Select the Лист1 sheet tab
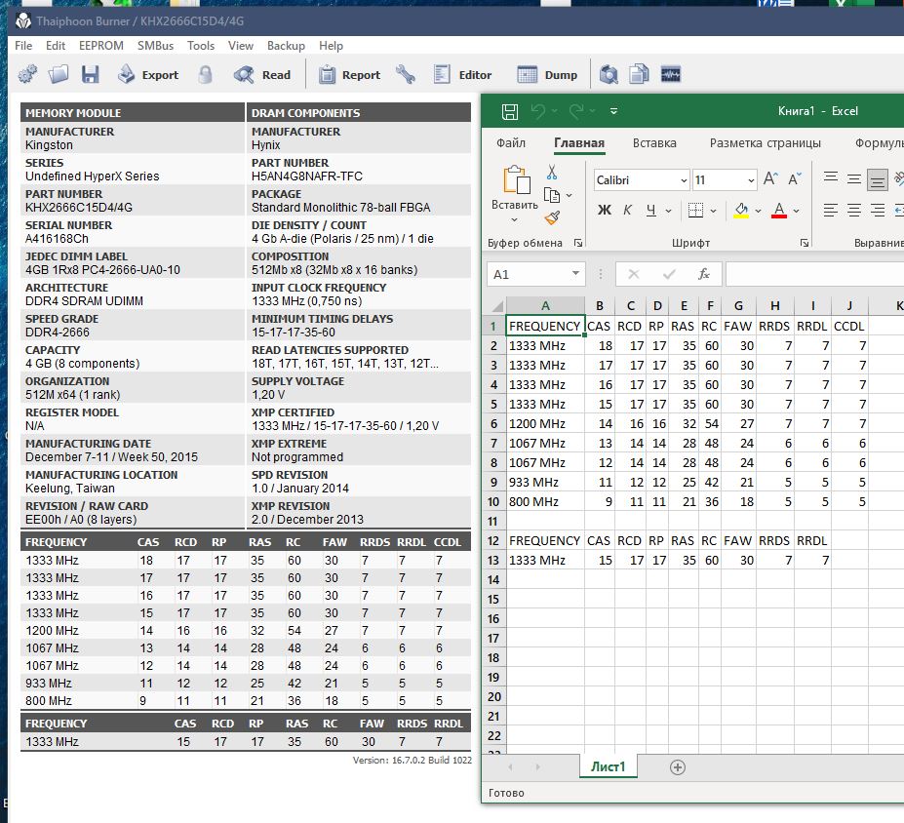Image resolution: width=904 pixels, height=823 pixels. click(x=609, y=766)
